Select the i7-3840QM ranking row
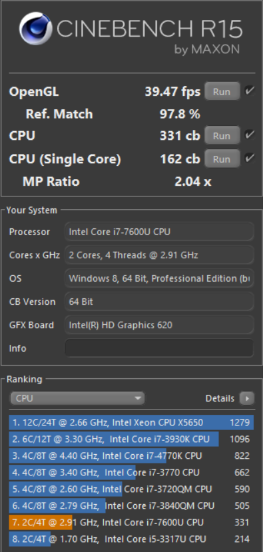263x552 pixels. coord(131,505)
